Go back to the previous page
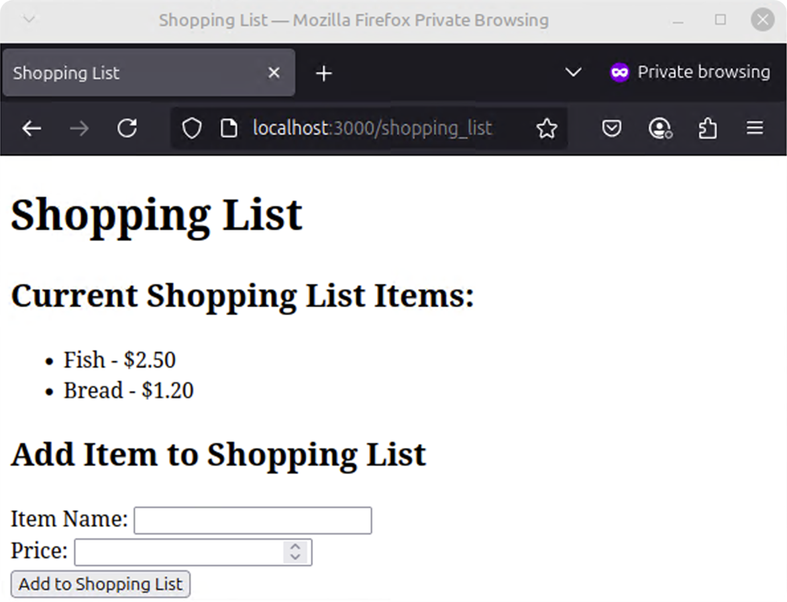Screen dimensions: 787x602 31,128
